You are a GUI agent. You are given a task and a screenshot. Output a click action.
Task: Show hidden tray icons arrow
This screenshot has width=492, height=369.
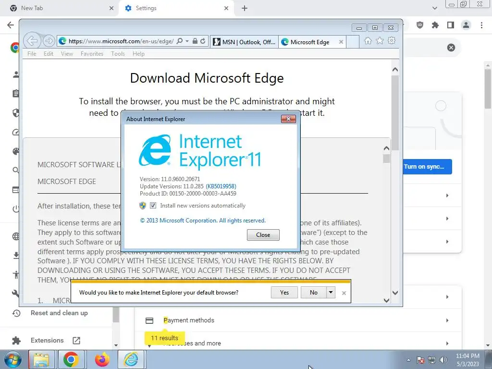click(x=408, y=360)
